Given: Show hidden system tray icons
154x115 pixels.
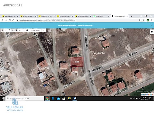Looking at the screenshot, I should [131, 98].
